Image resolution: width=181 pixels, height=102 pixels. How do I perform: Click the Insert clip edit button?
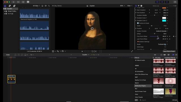(19, 55)
